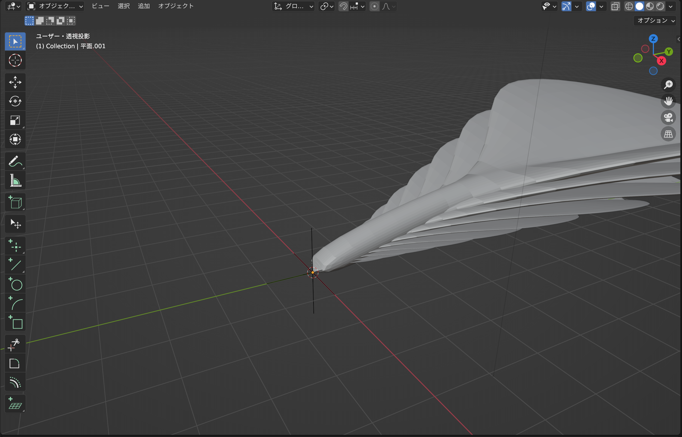Activate the add point sketch tool
This screenshot has height=437, width=682.
[x=15, y=246]
